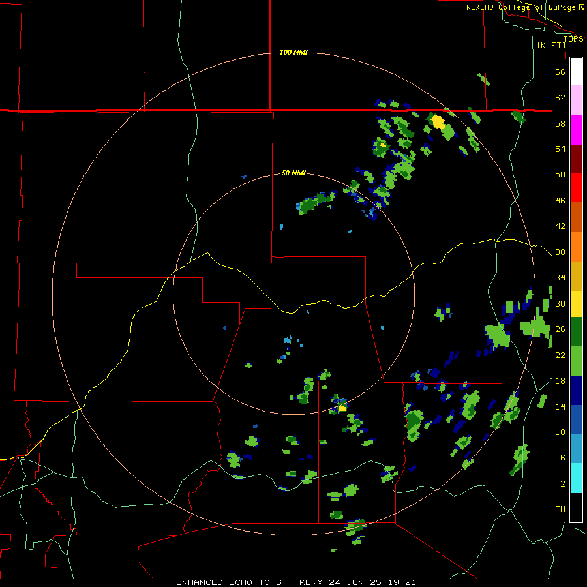Click the black TH legend swatch
This screenshot has height=587, width=587.
click(576, 507)
